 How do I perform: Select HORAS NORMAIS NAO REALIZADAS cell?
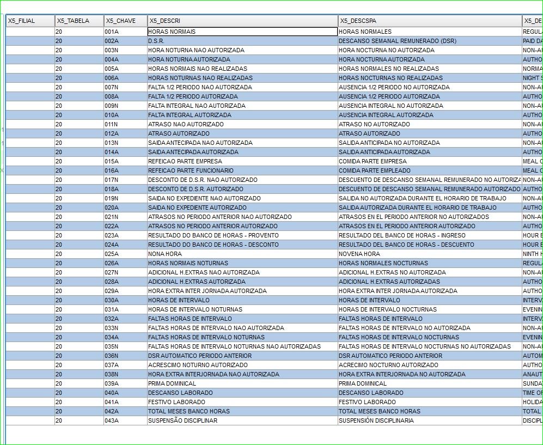pyautogui.click(x=243, y=69)
